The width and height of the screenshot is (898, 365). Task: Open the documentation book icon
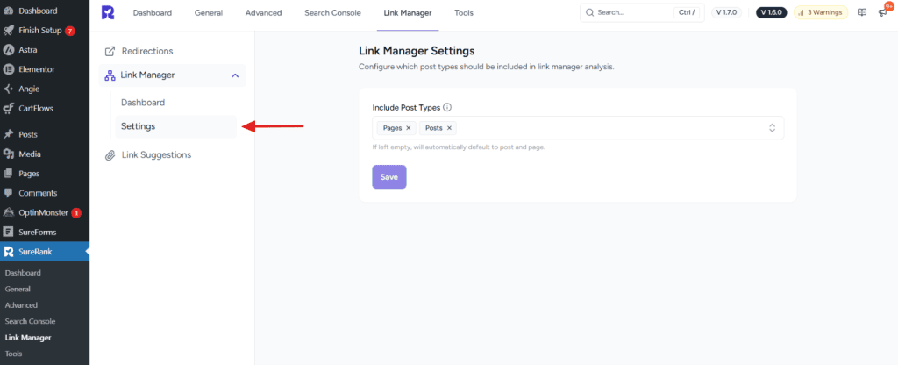pyautogui.click(x=862, y=12)
